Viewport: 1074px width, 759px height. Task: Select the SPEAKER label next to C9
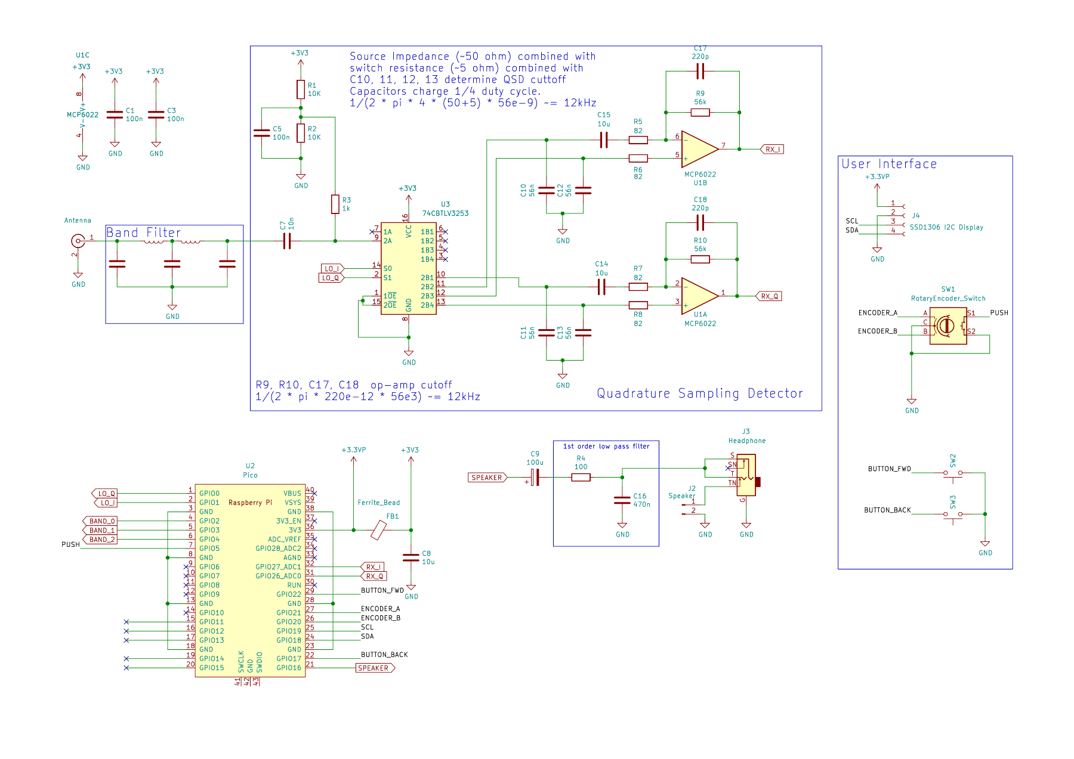tap(487, 477)
